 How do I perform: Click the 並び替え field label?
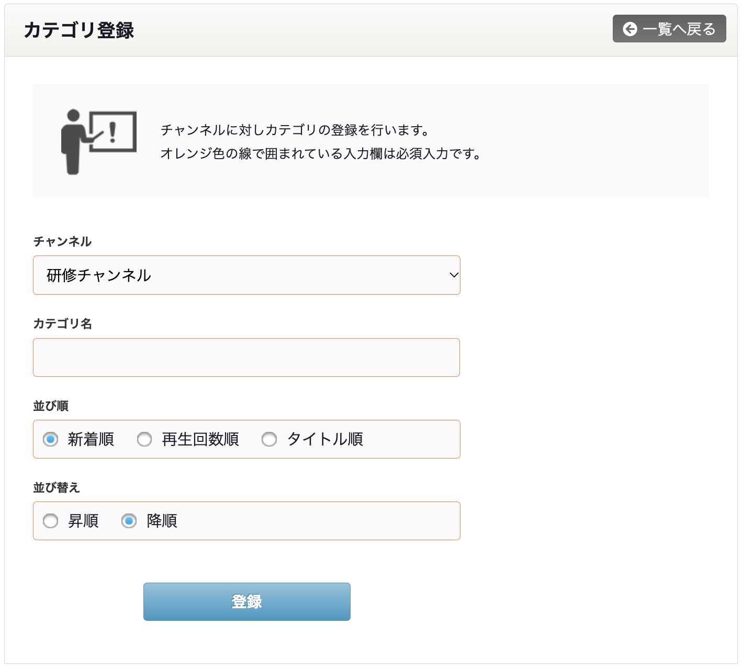pos(57,487)
